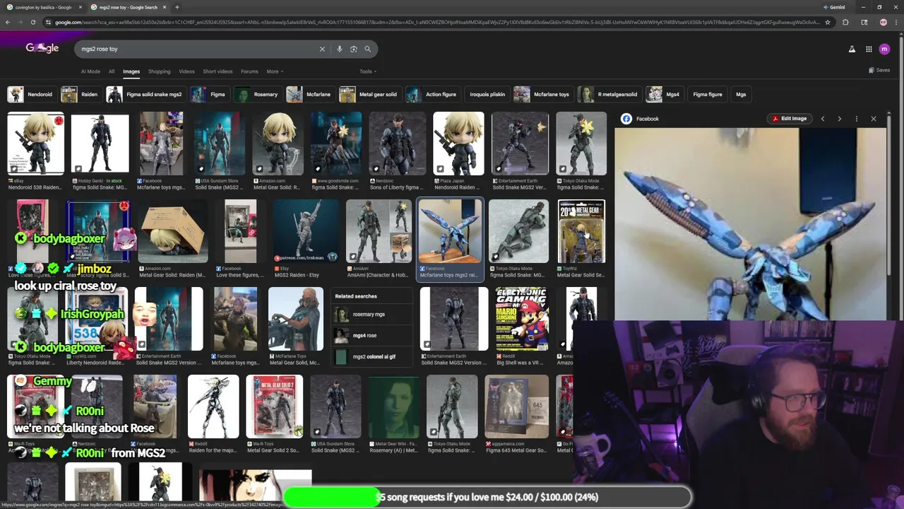Image resolution: width=904 pixels, height=509 pixels.
Task: Reload the page with the refresh icon
Action: (x=33, y=22)
